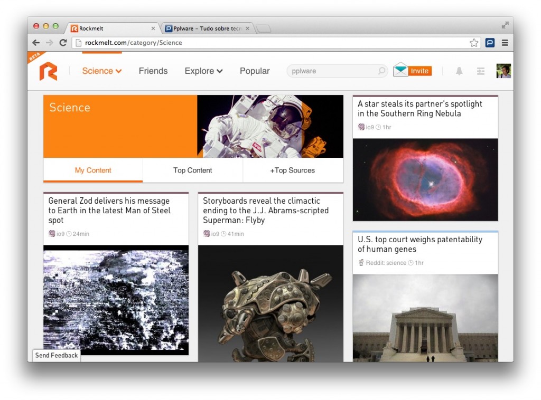Click the io9 icon under Southern Ring Nebula
Viewport: 541px width, 400px height.
(x=361, y=127)
